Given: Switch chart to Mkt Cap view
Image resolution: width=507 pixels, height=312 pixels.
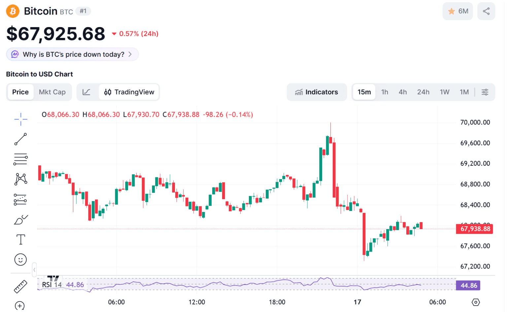Looking at the screenshot, I should pyautogui.click(x=52, y=92).
